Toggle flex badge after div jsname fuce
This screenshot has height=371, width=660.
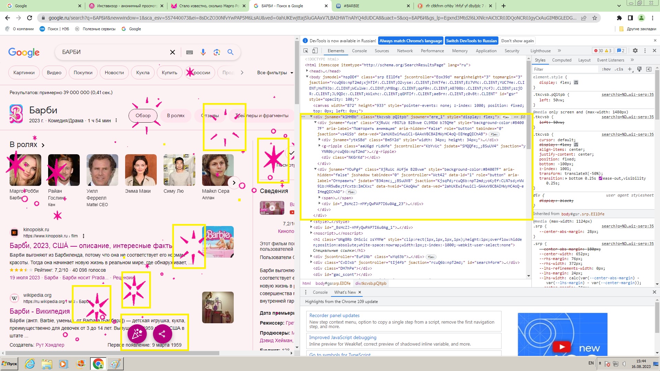[494, 134]
